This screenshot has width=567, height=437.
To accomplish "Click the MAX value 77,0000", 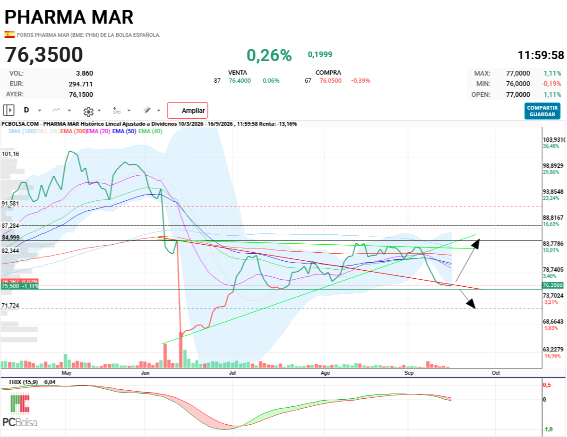I will coord(517,73).
